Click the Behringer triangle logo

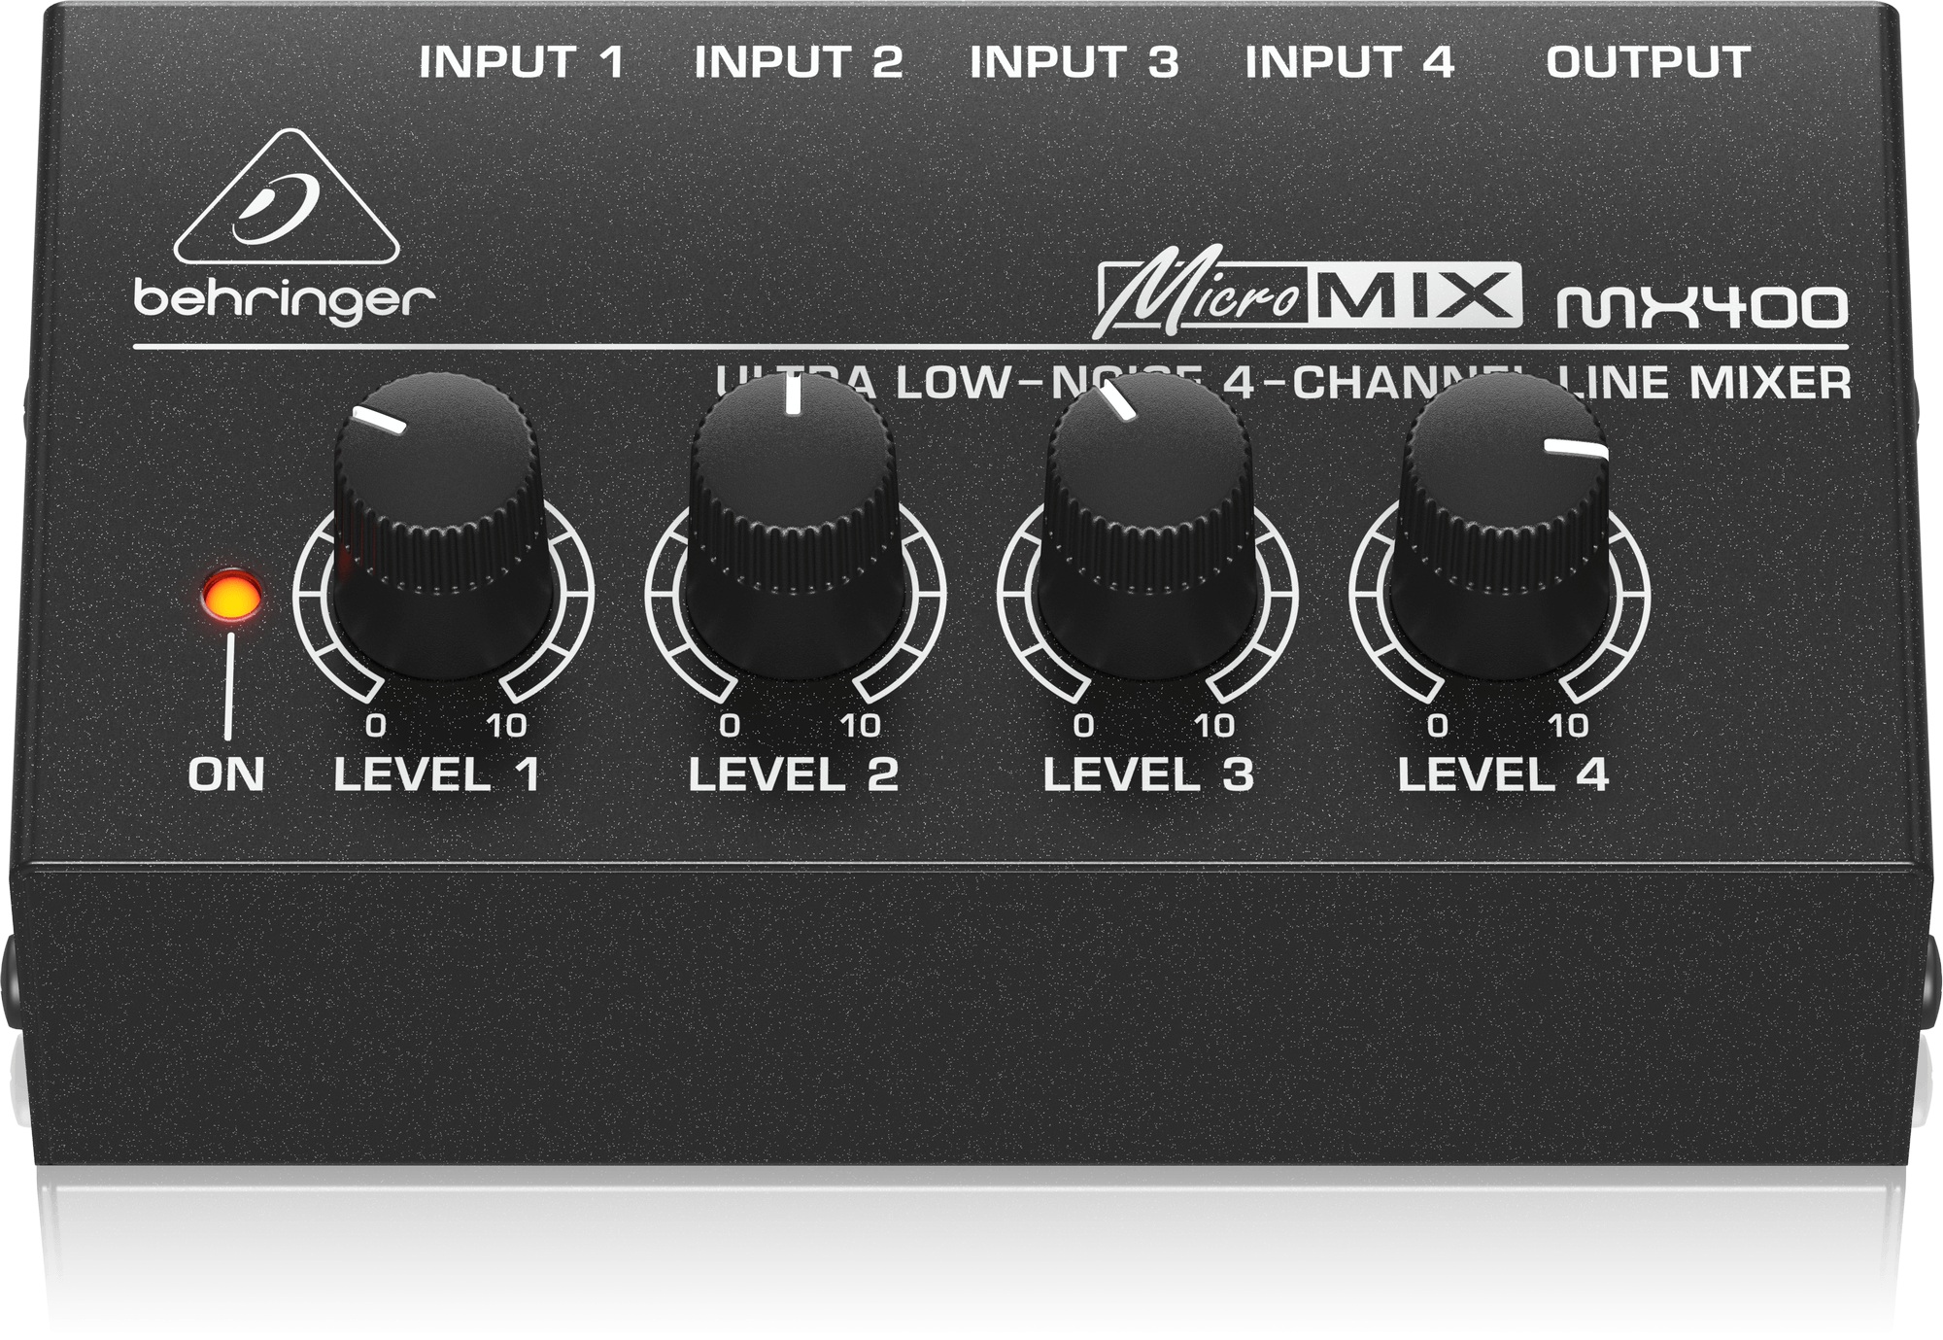pos(287,197)
